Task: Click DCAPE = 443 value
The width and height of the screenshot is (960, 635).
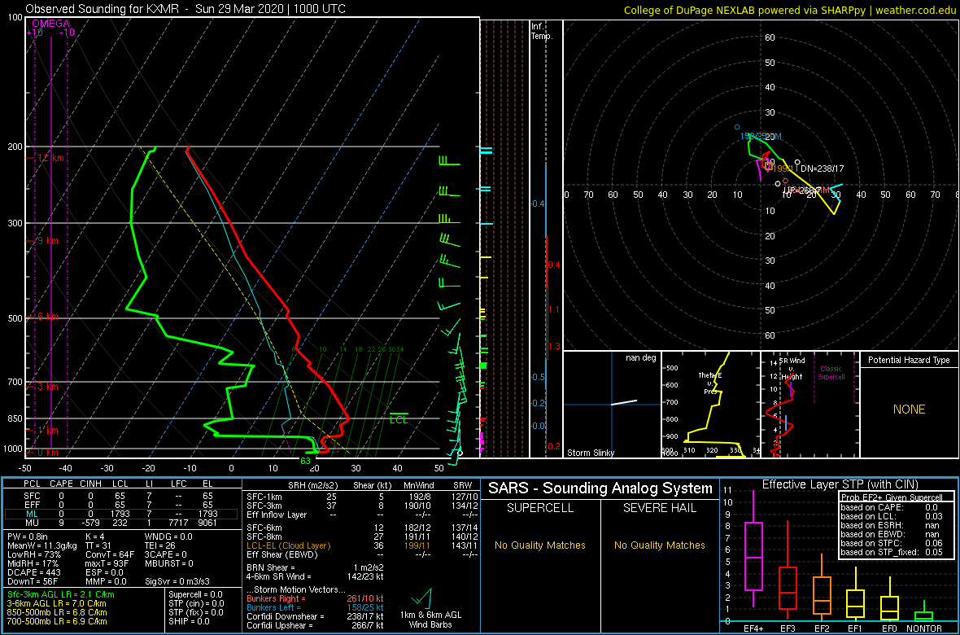Action: point(34,573)
